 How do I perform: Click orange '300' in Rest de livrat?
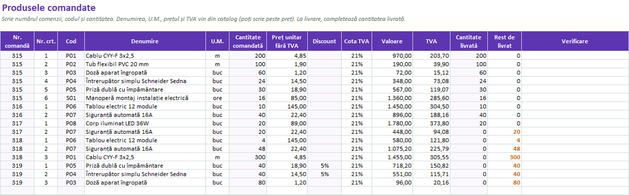coord(505,157)
